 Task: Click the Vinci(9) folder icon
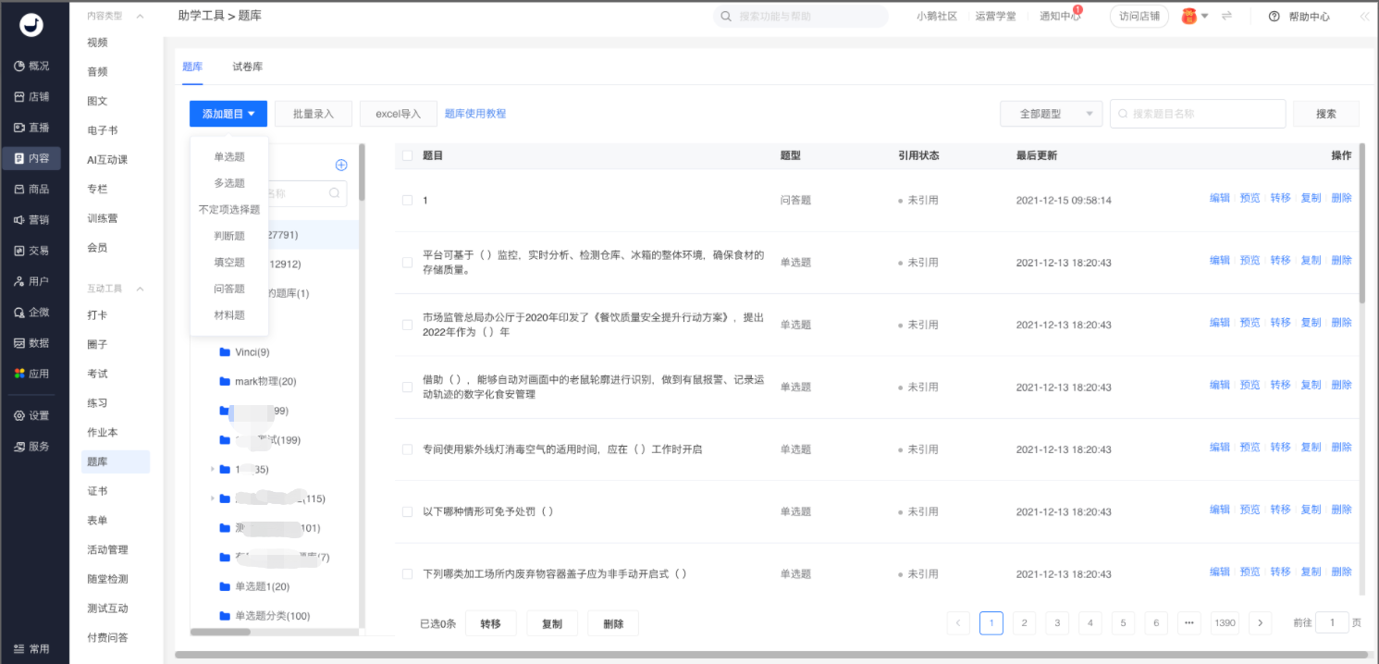[x=225, y=352]
